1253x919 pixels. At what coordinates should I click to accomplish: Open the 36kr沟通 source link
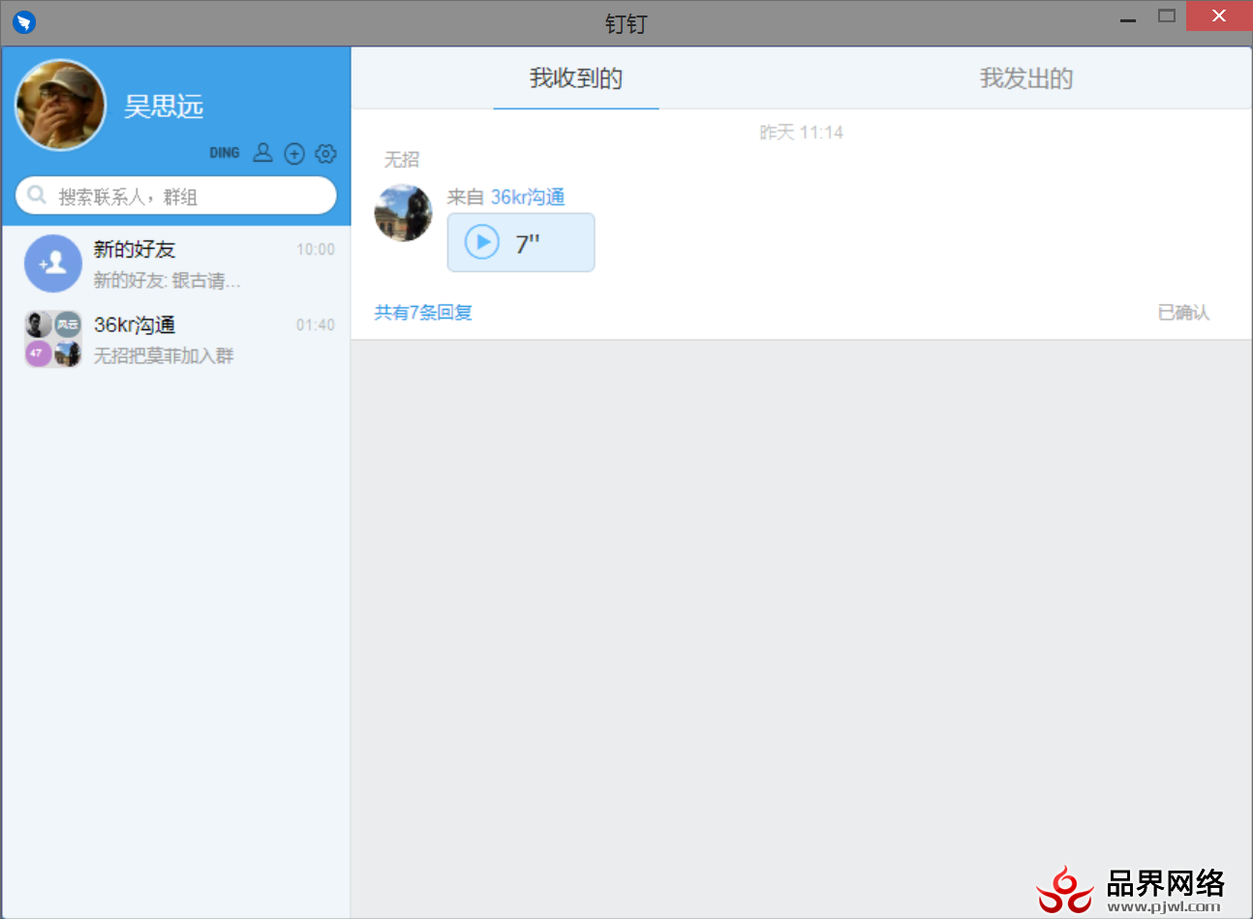[x=528, y=198]
